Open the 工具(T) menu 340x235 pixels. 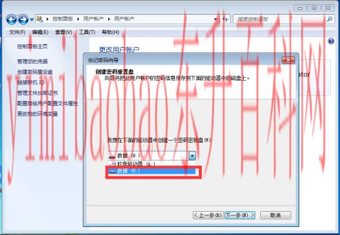coord(87,32)
